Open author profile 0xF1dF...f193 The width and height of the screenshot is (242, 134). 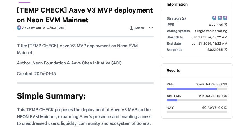pyautogui.click(x=46, y=28)
